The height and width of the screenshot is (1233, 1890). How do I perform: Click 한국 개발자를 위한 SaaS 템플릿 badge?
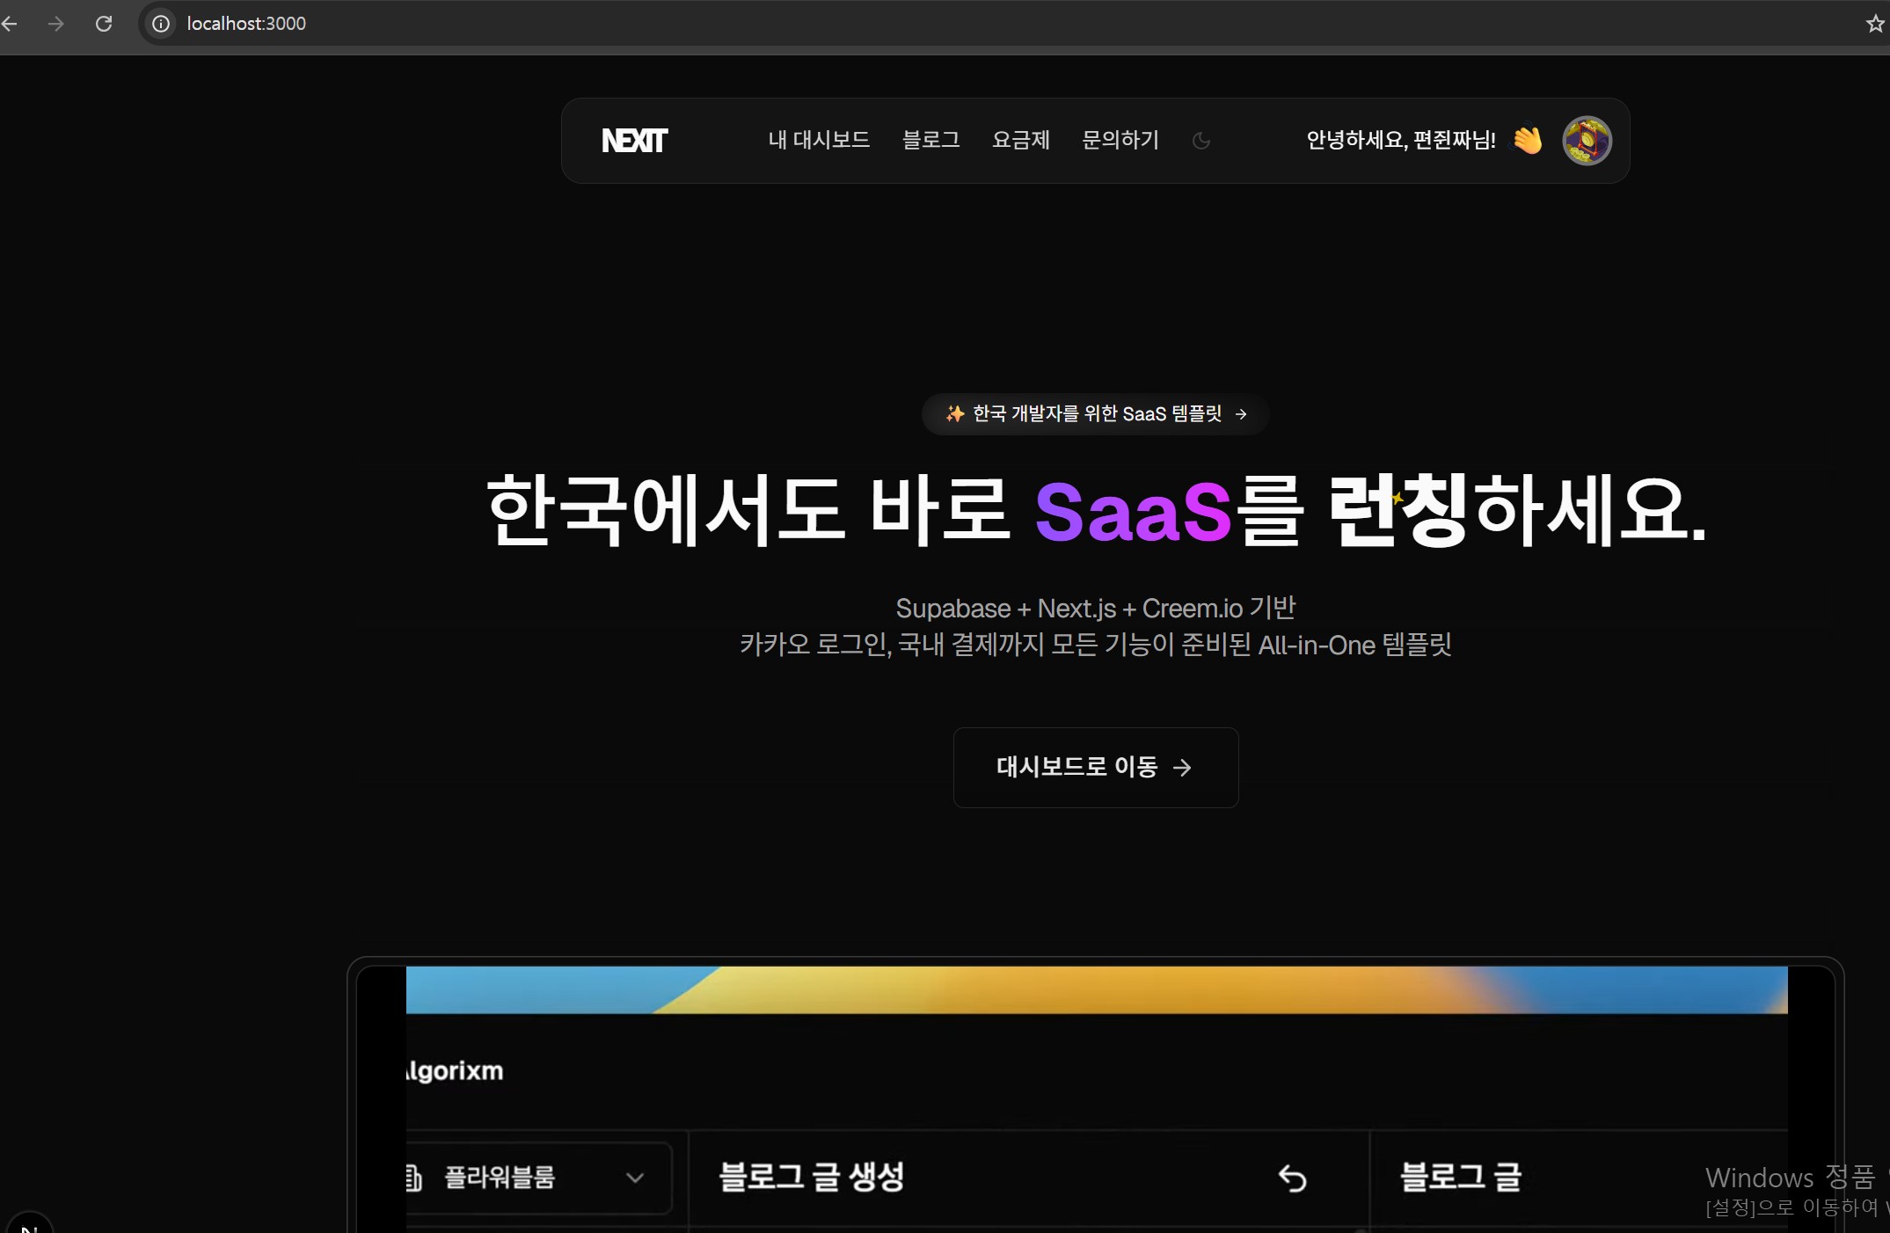[1095, 414]
